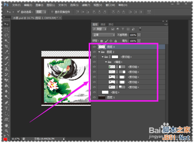Select the Magic Wand tool

coord(6,41)
